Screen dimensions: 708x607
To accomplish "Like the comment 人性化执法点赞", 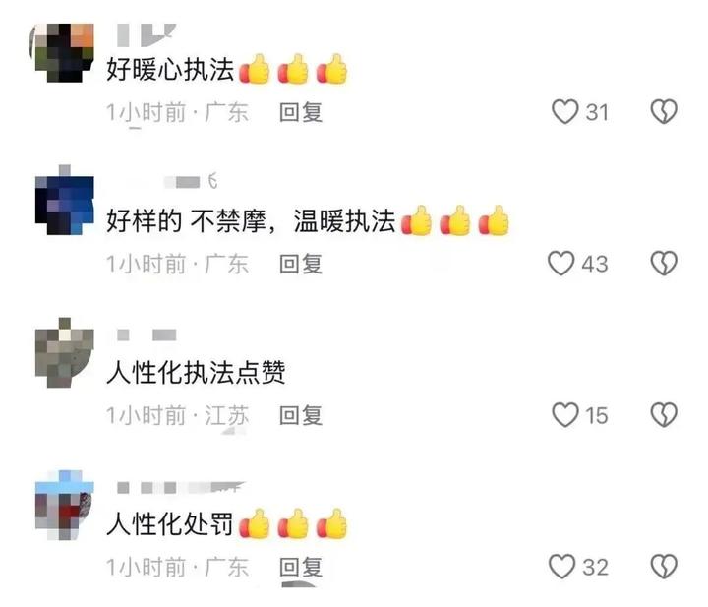I will click(x=564, y=414).
